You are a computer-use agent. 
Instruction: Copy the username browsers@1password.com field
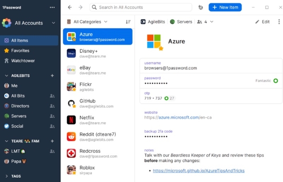coord(211,66)
